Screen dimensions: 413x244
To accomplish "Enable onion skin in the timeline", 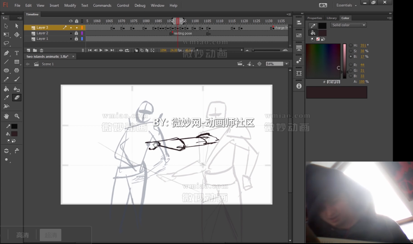I will (x=136, y=50).
